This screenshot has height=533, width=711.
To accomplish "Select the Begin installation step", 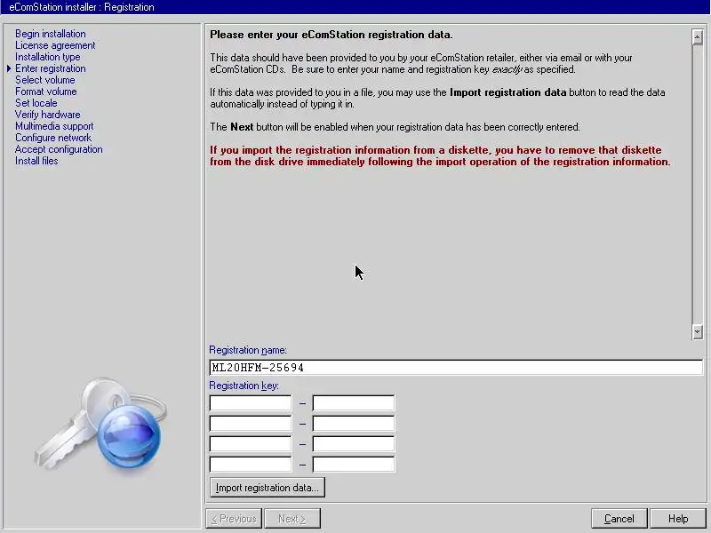I will click(x=51, y=34).
